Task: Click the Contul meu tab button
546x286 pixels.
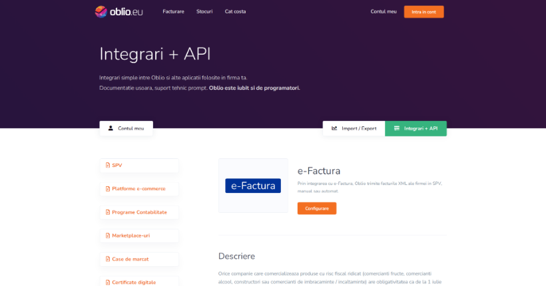Action: (126, 128)
